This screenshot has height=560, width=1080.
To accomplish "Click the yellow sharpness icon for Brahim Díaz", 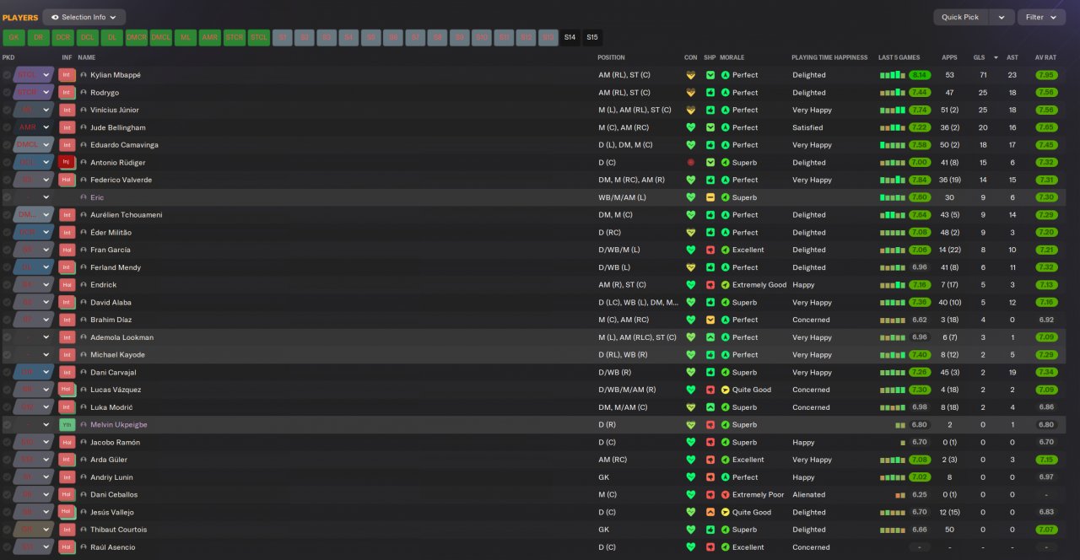I will pos(710,320).
